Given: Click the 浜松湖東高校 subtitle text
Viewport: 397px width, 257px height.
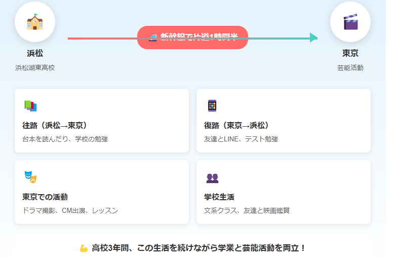Looking at the screenshot, I should click(x=35, y=67).
